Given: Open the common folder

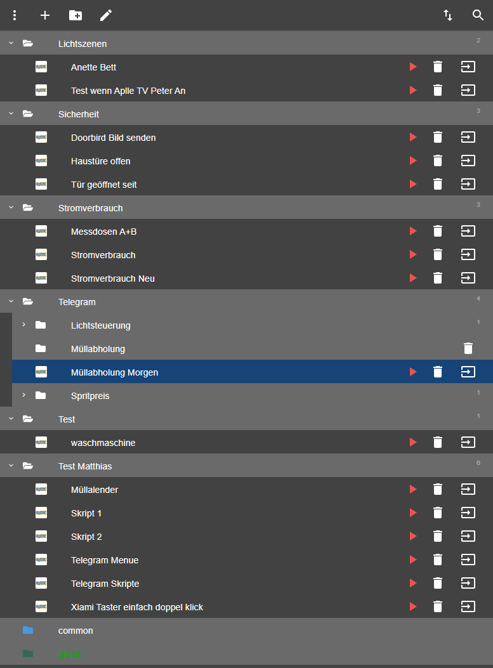Looking at the screenshot, I should pos(76,631).
